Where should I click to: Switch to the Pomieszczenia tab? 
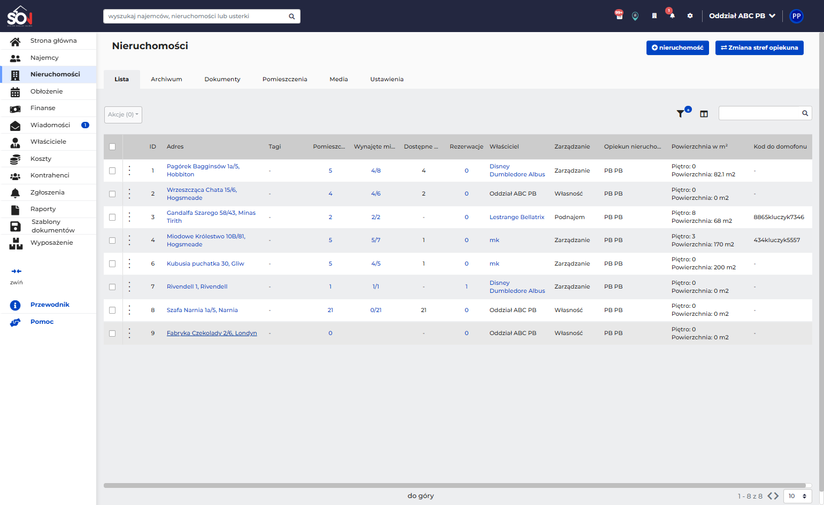[x=285, y=79]
